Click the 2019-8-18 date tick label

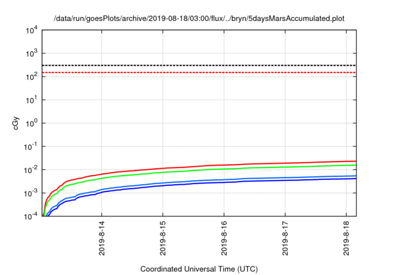(346, 238)
